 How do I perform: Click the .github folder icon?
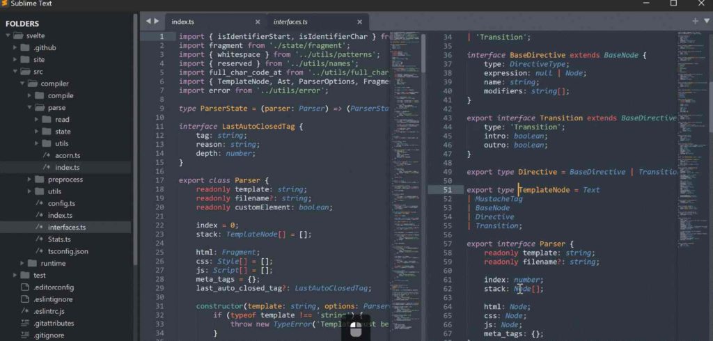coord(26,47)
